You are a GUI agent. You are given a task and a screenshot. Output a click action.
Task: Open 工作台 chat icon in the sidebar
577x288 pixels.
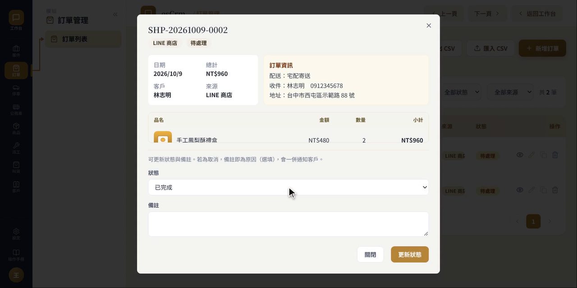tap(16, 18)
